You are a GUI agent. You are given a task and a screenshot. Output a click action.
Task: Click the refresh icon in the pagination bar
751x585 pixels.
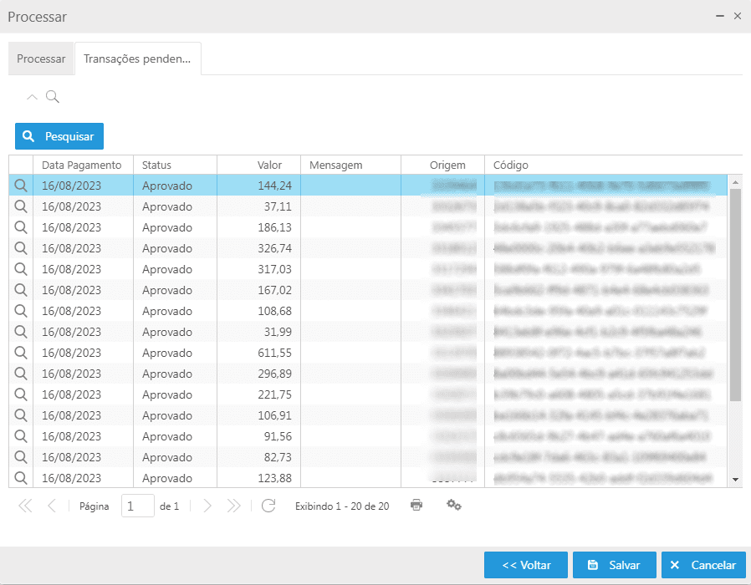268,506
